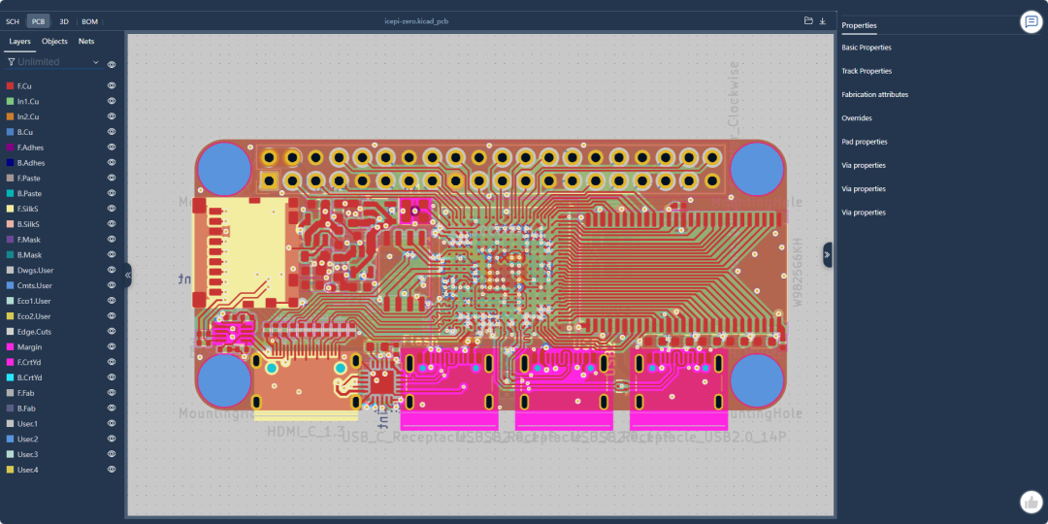Screen dimensions: 1048x524
Task: Select the User.2 layer row
Action: 61,440
